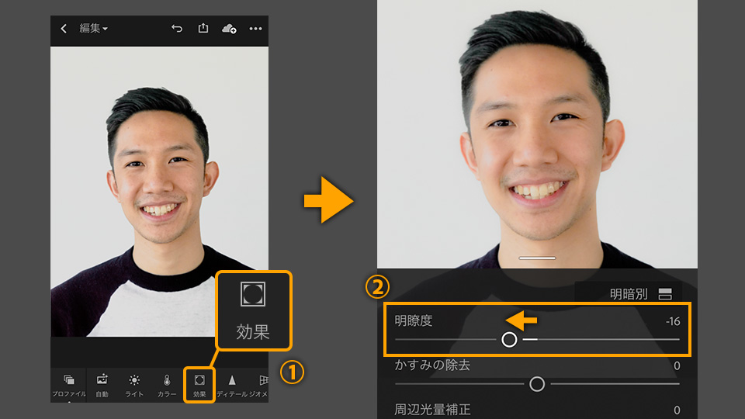Click the 明瞭度 clarity slider handle
The height and width of the screenshot is (419, 745).
tap(509, 339)
